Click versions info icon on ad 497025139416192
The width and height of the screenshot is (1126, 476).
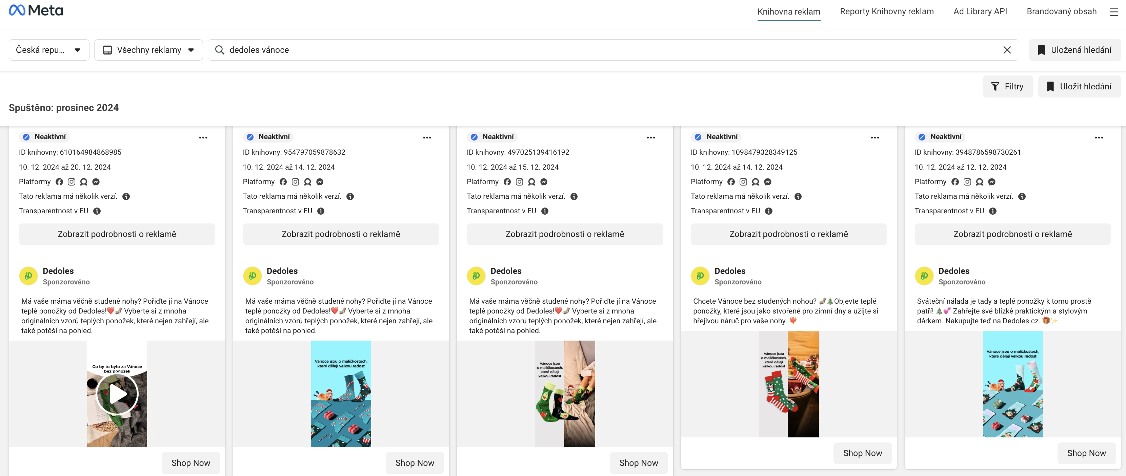574,196
